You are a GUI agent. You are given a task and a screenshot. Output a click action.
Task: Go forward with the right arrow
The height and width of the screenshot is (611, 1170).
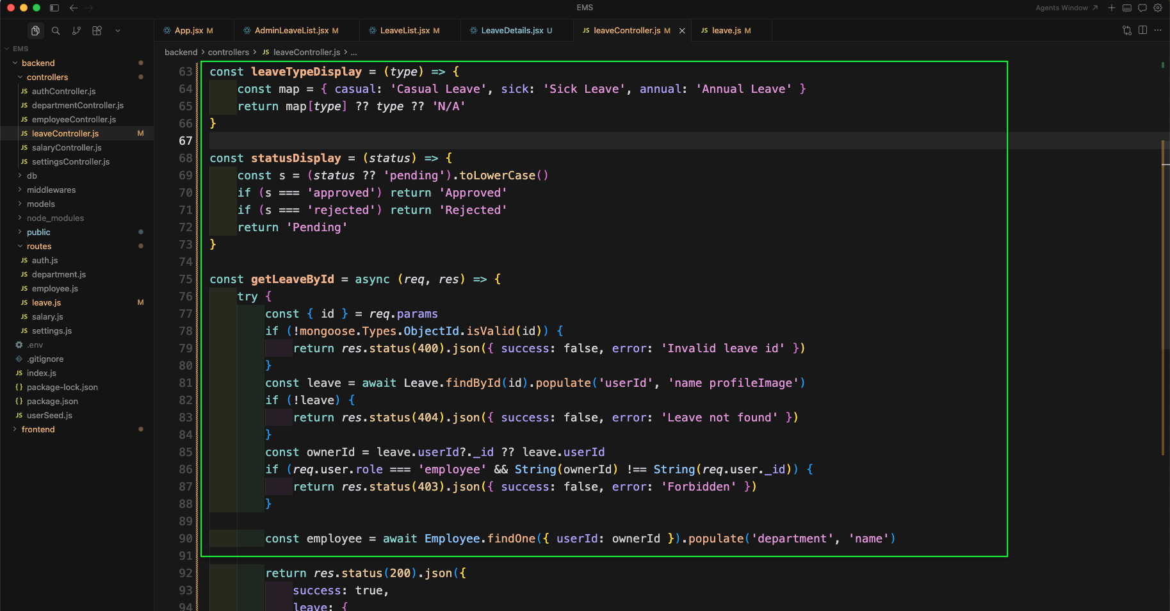[x=89, y=8]
